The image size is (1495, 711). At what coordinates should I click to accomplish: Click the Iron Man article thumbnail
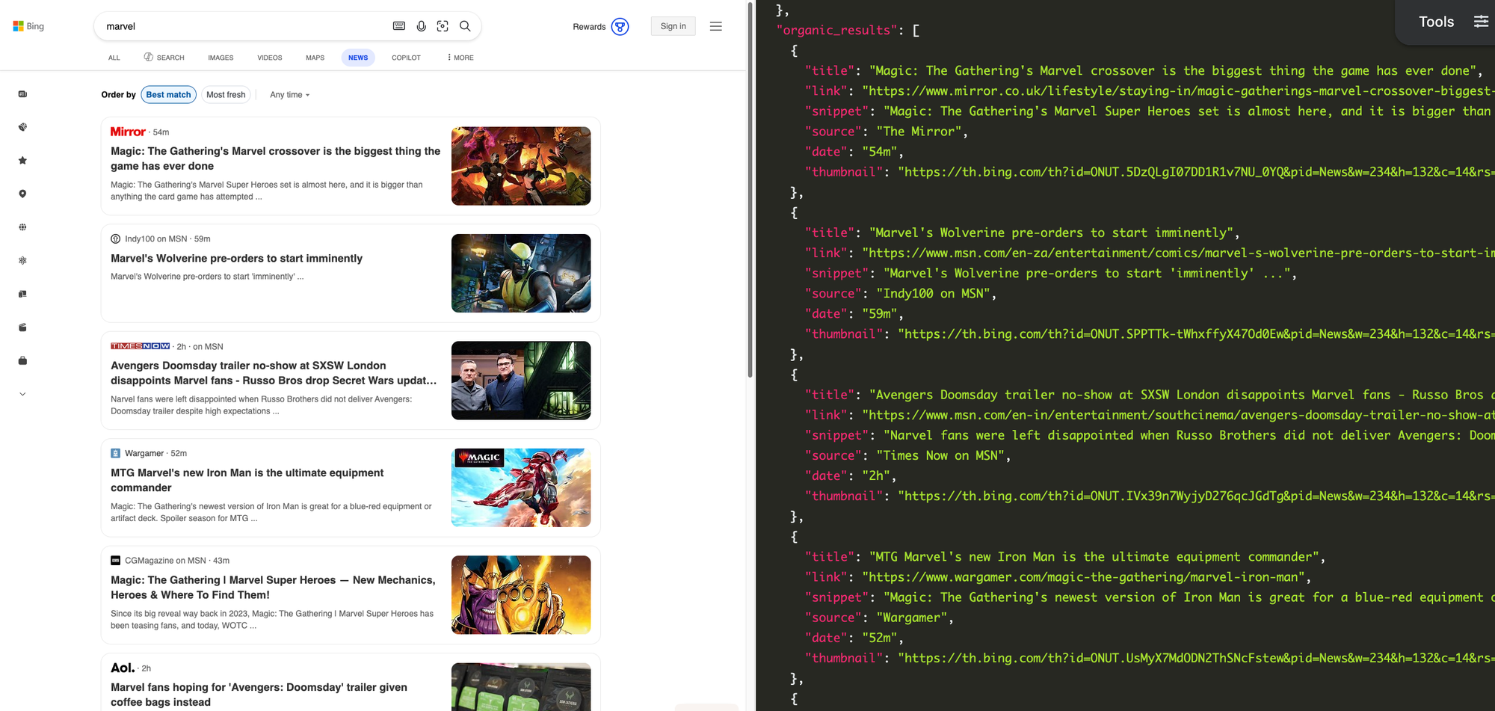click(521, 487)
